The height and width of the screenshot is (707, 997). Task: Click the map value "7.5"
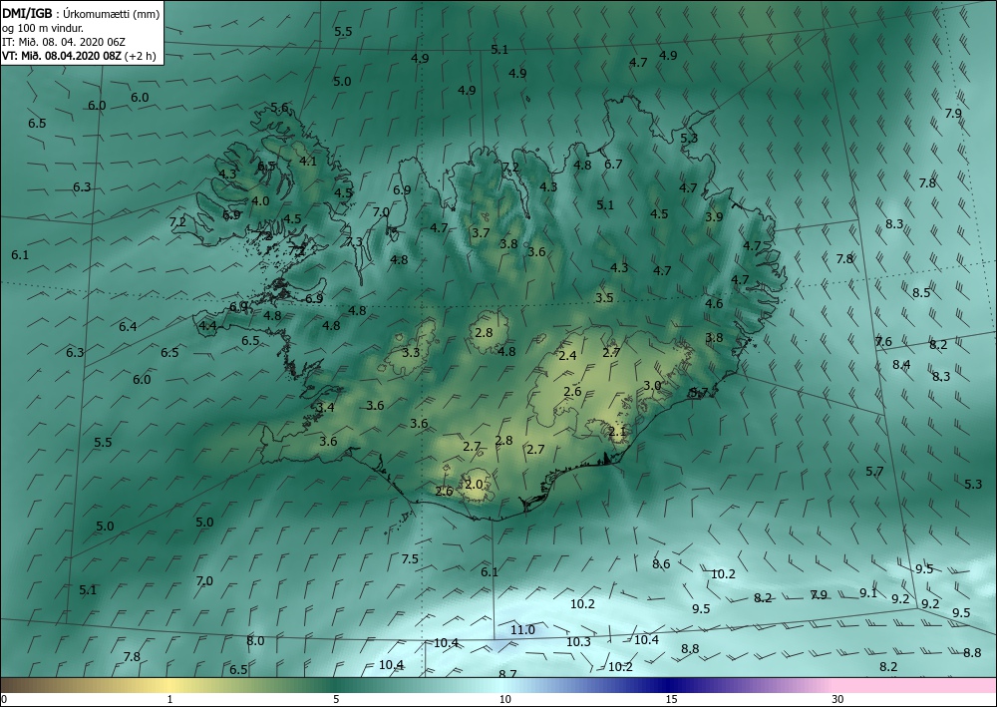point(410,558)
